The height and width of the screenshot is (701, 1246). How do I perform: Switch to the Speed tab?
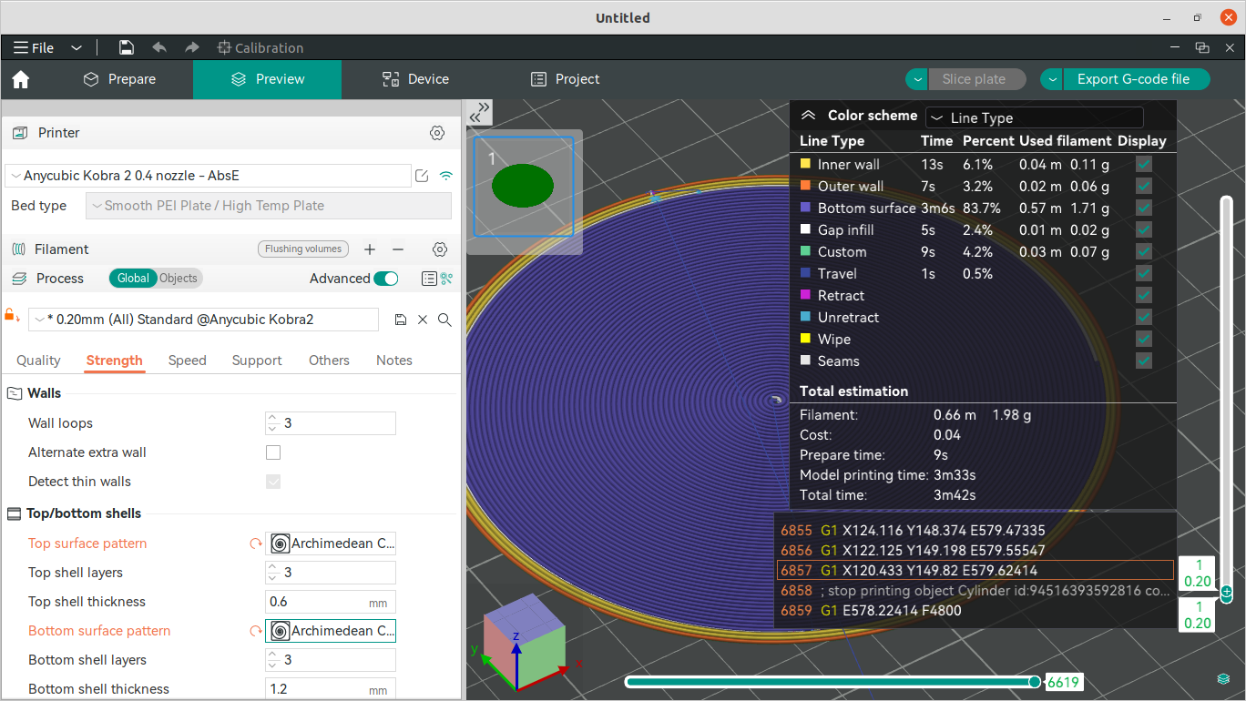click(x=188, y=361)
